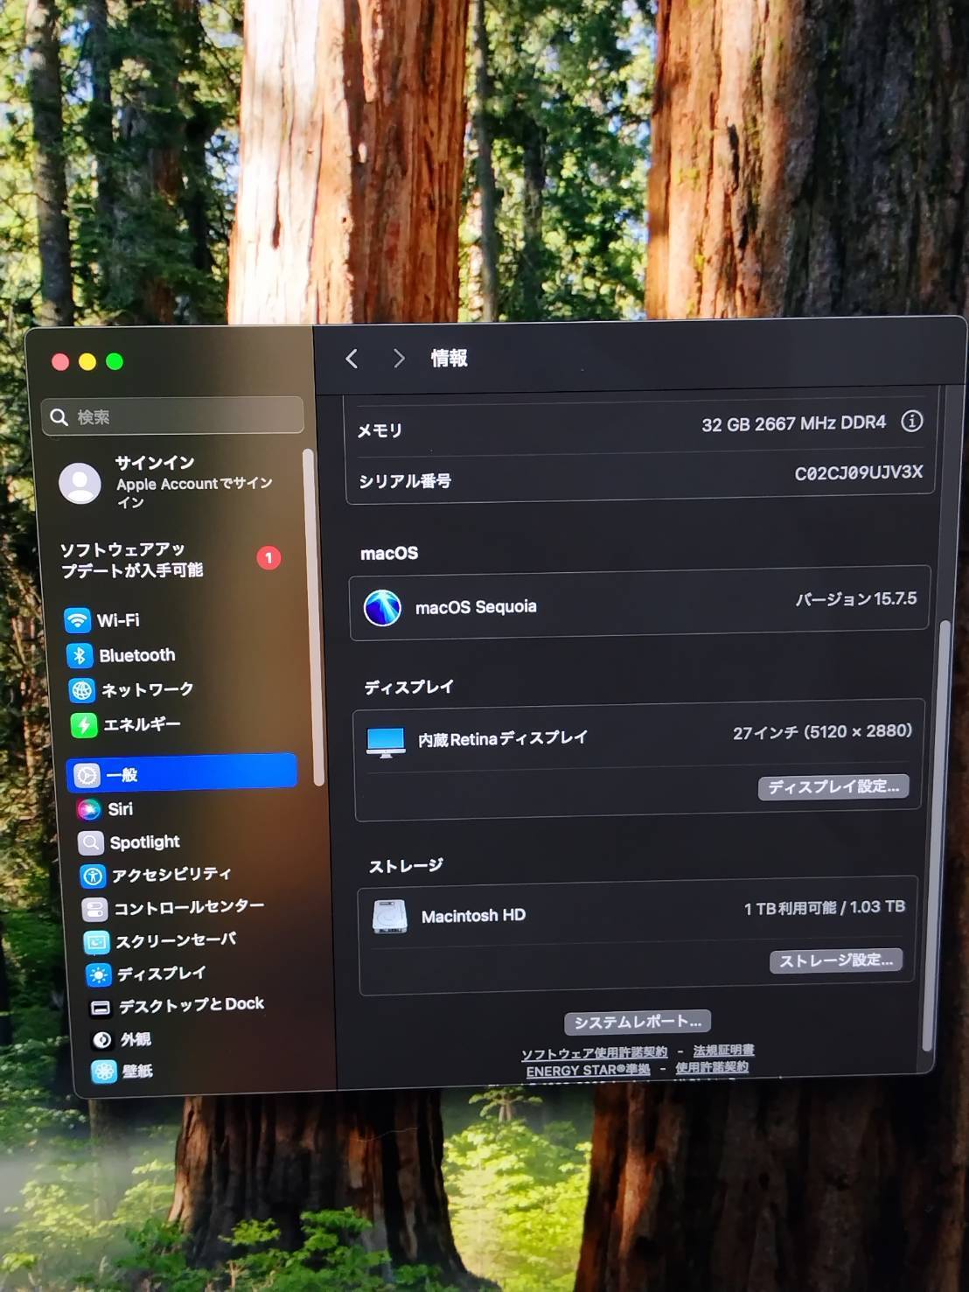Go forward with the right chevron
This screenshot has height=1292, width=969.
[x=399, y=359]
